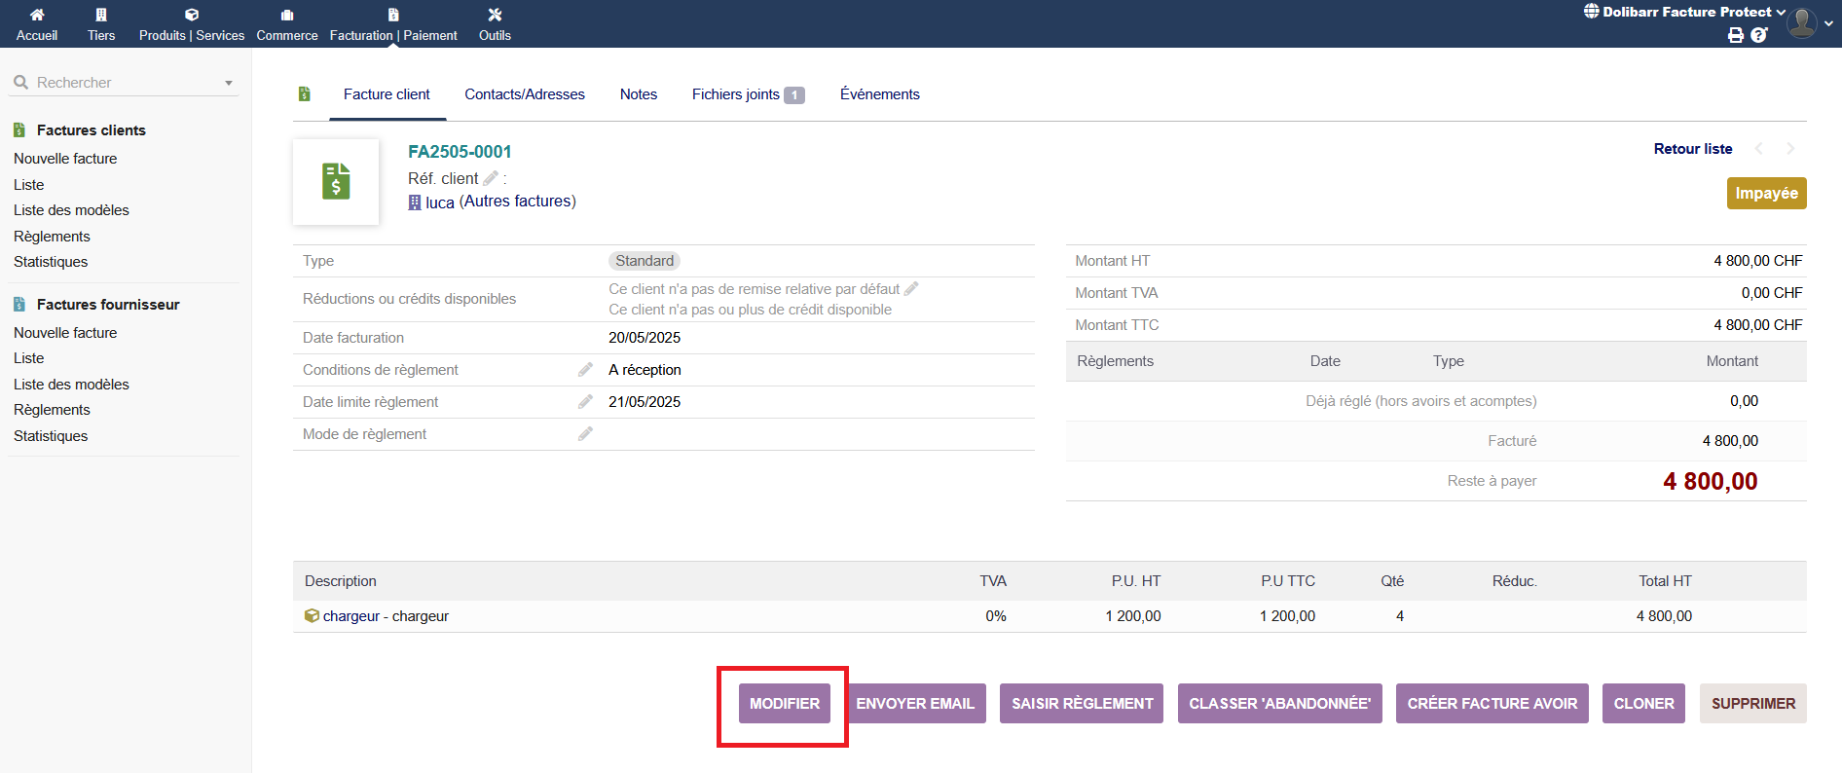Edit Réf. client with pencil icon

point(491,178)
